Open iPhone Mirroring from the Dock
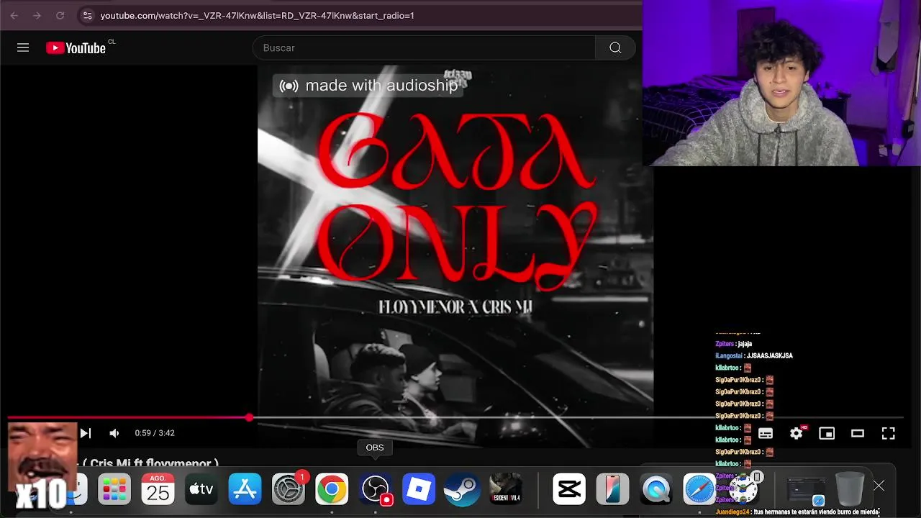 [612, 490]
